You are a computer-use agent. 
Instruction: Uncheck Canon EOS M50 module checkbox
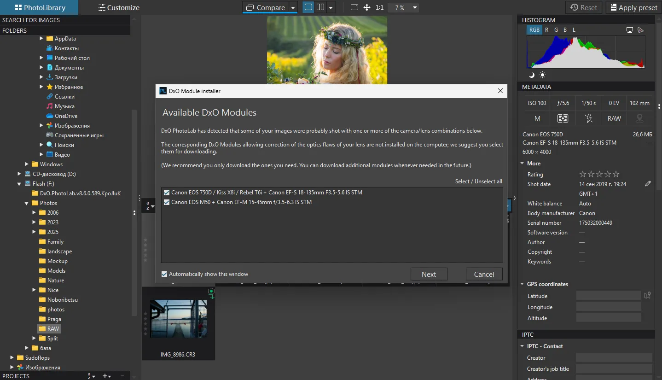167,202
